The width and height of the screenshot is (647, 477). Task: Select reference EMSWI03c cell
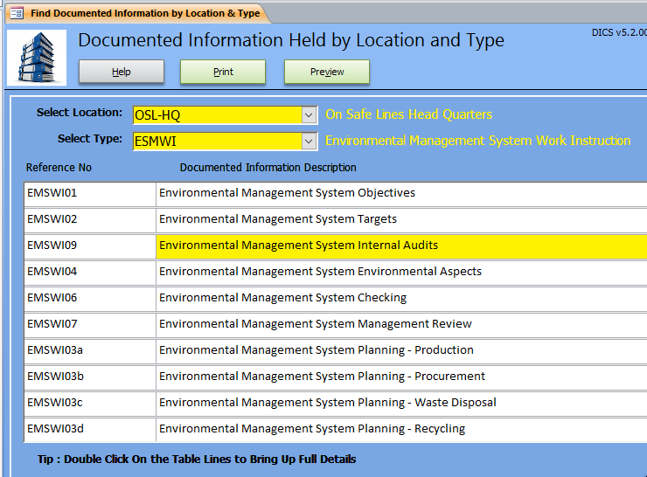[90, 404]
